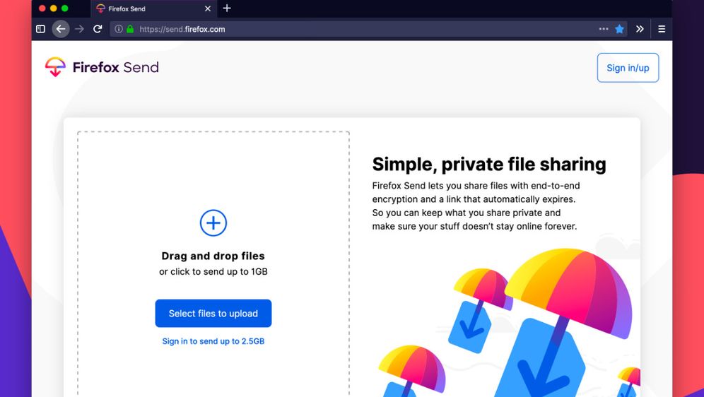Click the 'Simple, private file sharing' heading
Screen dimensions: 704x397
point(489,164)
